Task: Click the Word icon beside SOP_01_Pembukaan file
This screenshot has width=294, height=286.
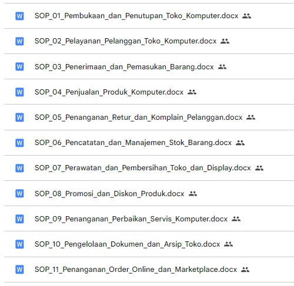Action: [19, 16]
